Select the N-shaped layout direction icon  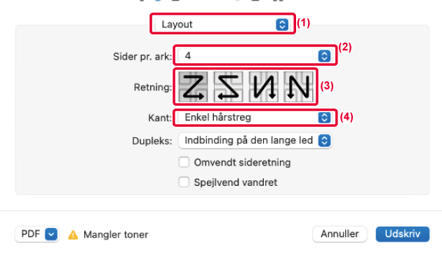pyautogui.click(x=298, y=87)
